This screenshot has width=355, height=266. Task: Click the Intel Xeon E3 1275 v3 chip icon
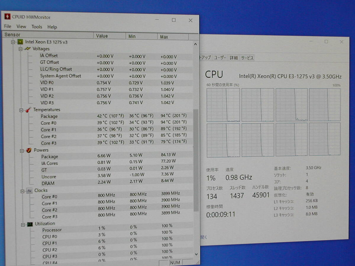pyautogui.click(x=20, y=42)
